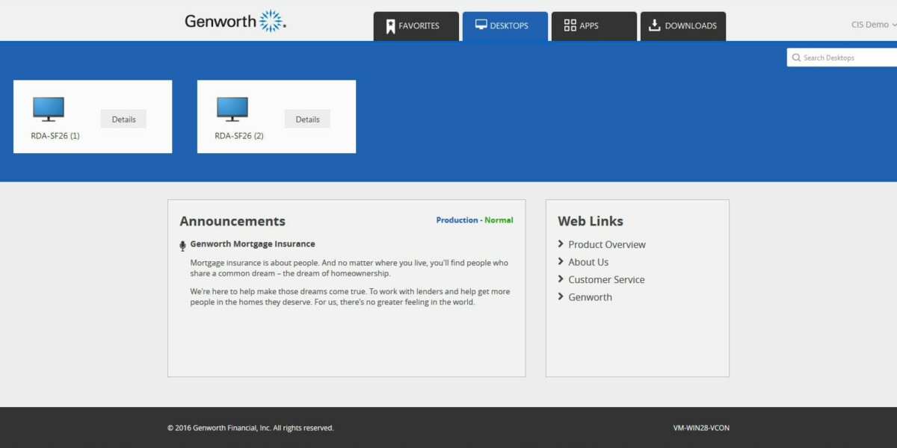Launch the RDA-SF26 (2) desktop monitor icon

click(x=232, y=109)
